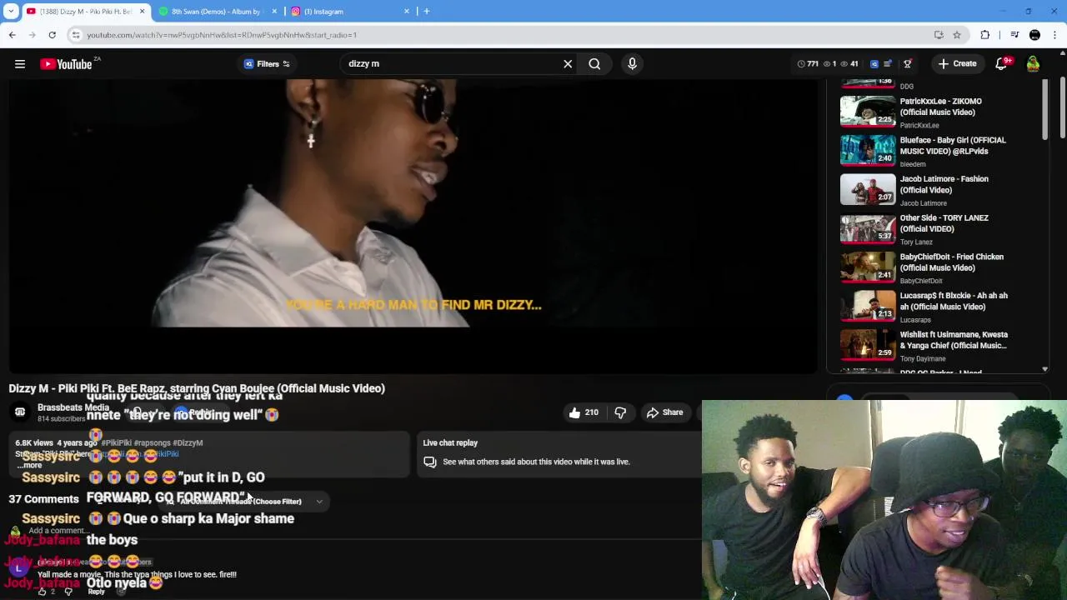Screen dimensions: 1067x600
Task: Click the '37 Comments' heading
Action: click(x=43, y=499)
